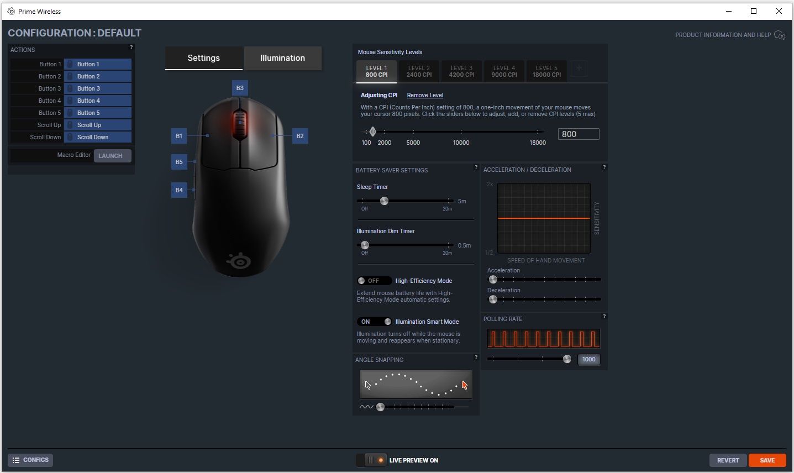The image size is (794, 473).
Task: Open Scroll Down action dropdown
Action: (x=98, y=137)
